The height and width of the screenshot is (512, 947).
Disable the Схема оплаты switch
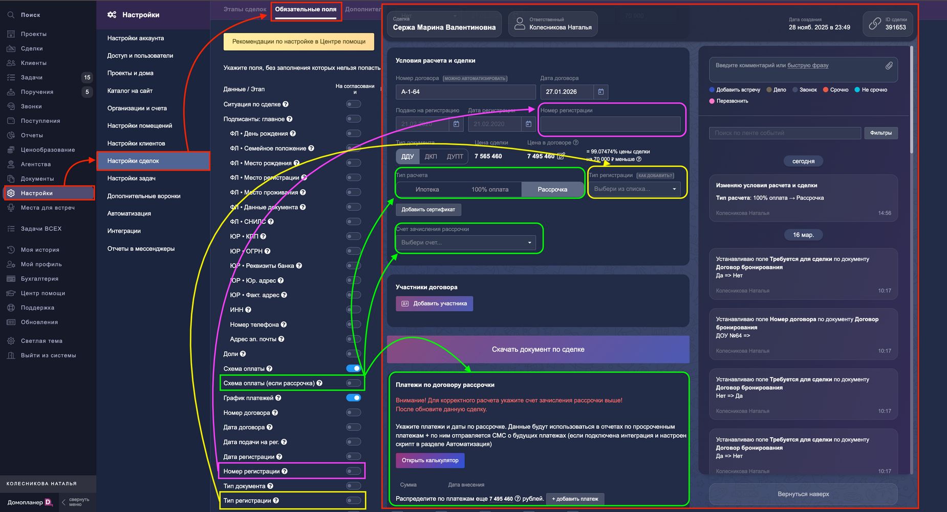click(x=353, y=368)
